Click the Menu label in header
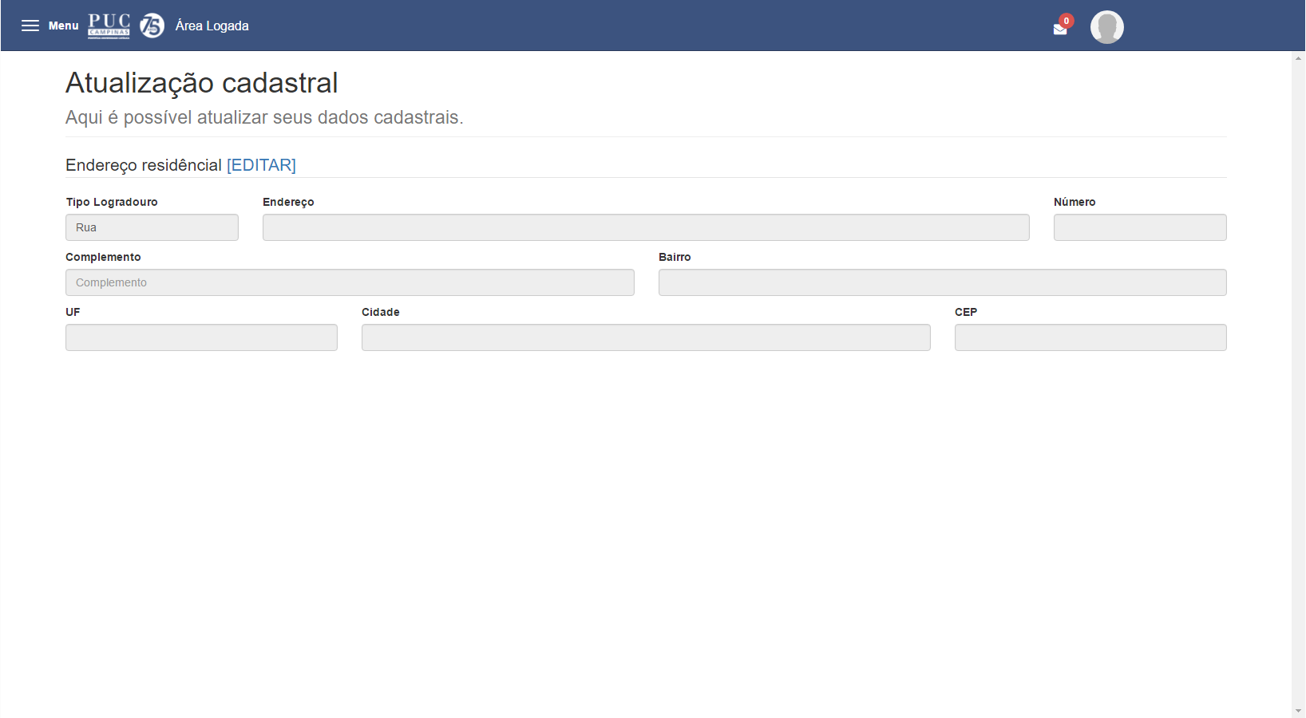Image resolution: width=1306 pixels, height=718 pixels. tap(64, 26)
